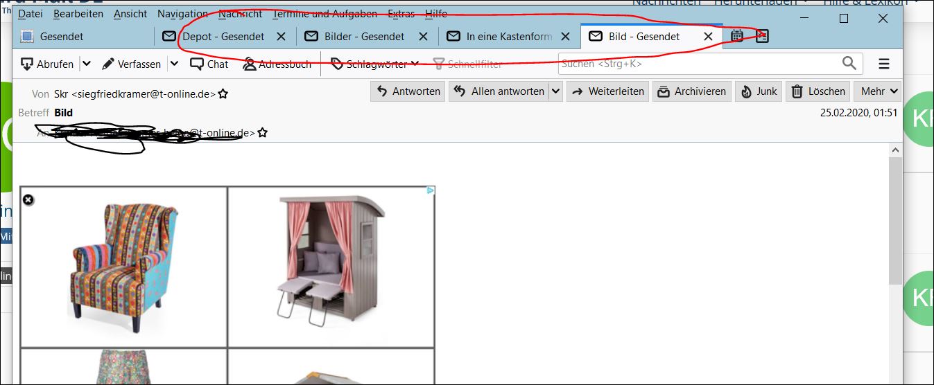This screenshot has width=934, height=385.
Task: Click Verfassen to write a message
Action: coord(131,64)
